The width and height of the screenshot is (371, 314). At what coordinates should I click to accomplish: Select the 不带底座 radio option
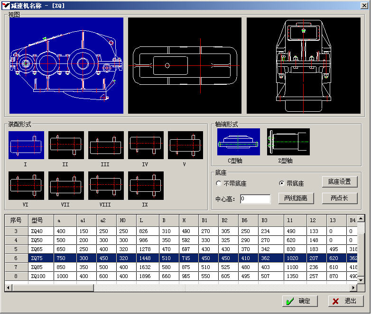[219, 183]
